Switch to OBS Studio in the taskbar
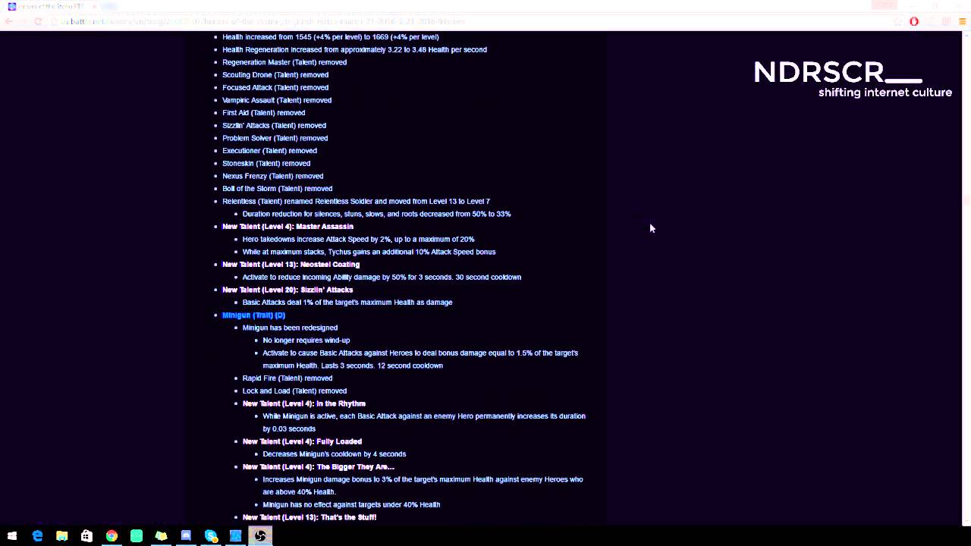Image resolution: width=971 pixels, height=546 pixels. click(260, 536)
